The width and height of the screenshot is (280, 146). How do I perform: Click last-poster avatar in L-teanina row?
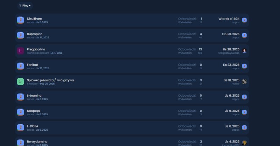pos(244,97)
